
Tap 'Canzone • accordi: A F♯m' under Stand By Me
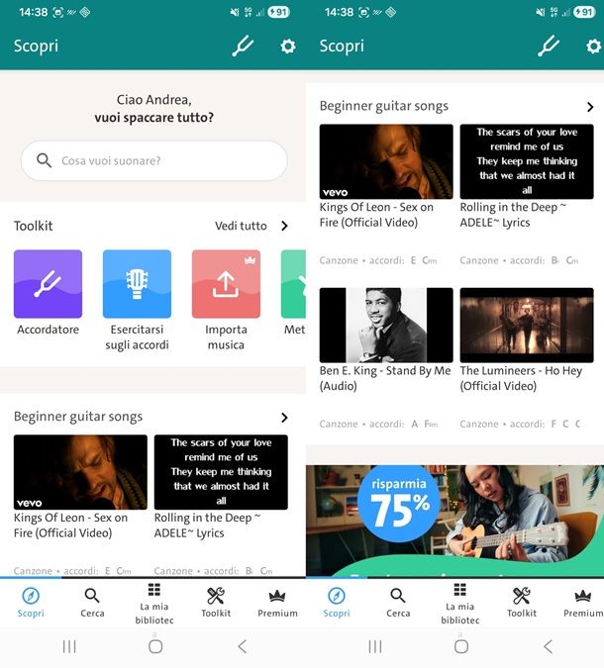tap(378, 424)
